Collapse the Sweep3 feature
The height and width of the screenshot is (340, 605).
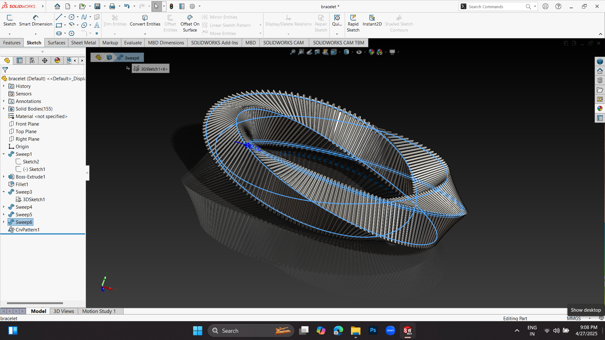coord(4,192)
